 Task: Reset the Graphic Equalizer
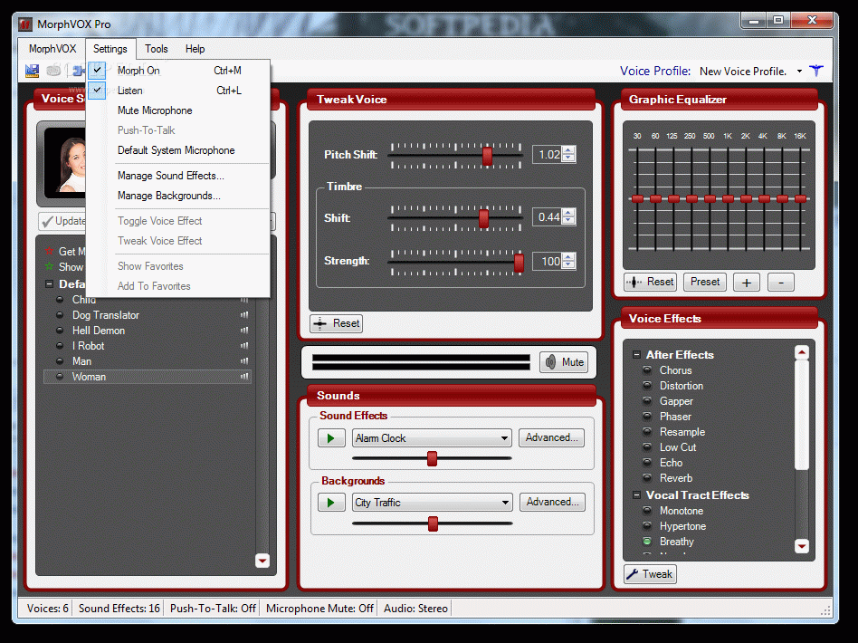pyautogui.click(x=650, y=282)
